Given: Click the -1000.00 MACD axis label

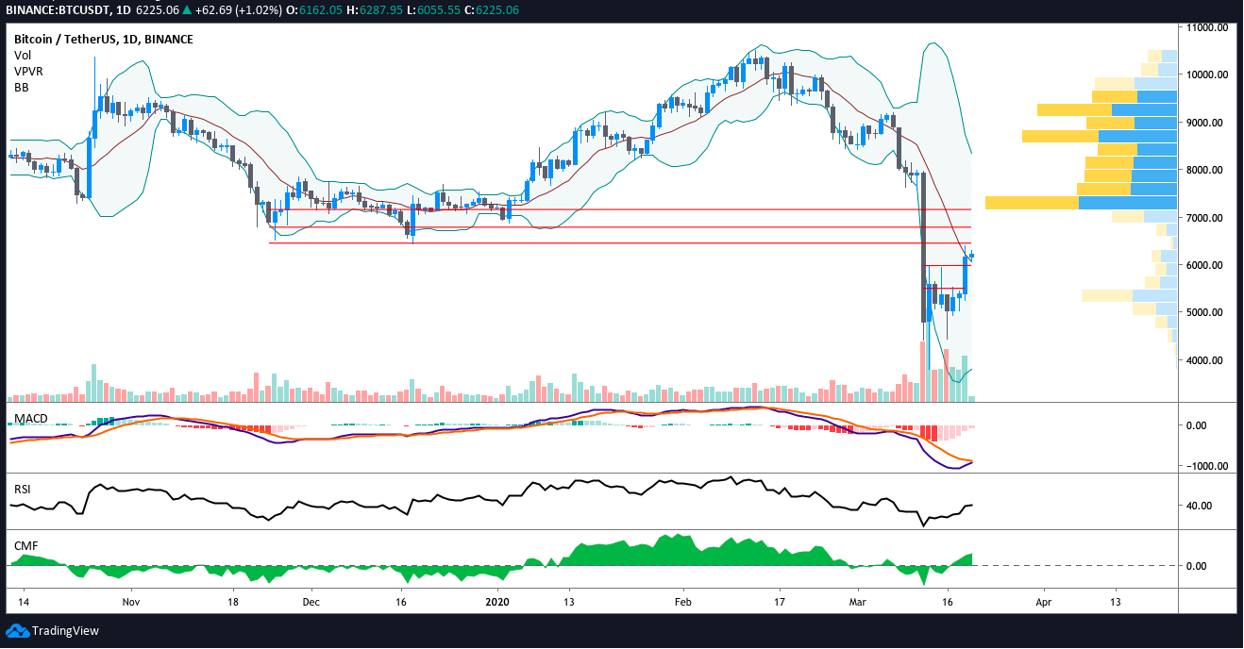Looking at the screenshot, I should pos(1207,466).
